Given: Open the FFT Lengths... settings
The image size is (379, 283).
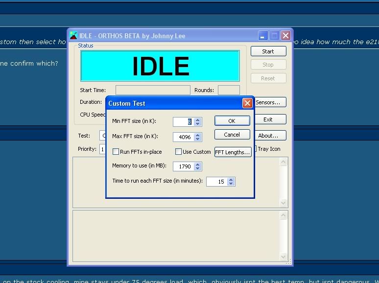Looking at the screenshot, I should 233,152.
